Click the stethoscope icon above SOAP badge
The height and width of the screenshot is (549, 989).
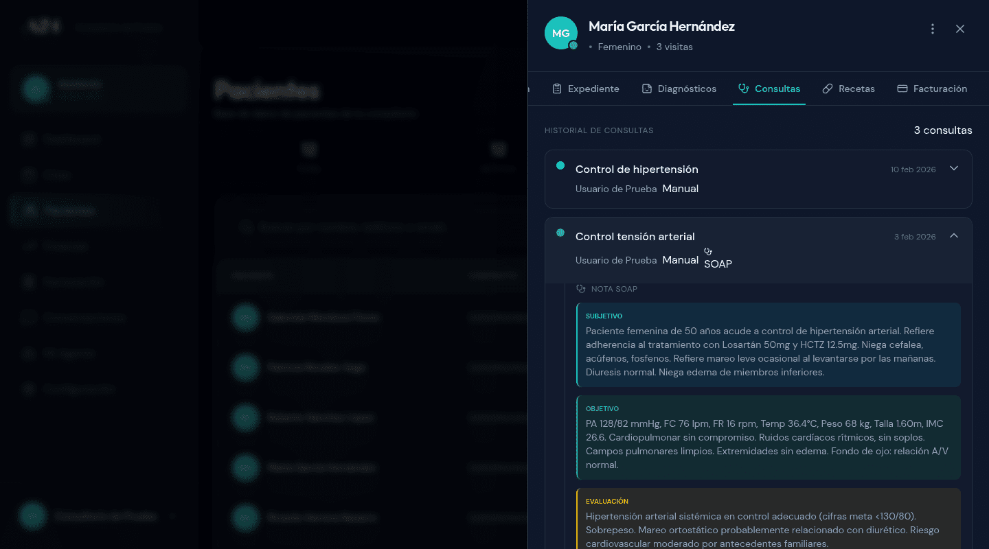tap(708, 251)
